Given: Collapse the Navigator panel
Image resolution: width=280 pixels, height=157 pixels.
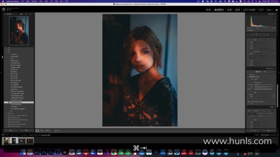Looking at the screenshot, I should click(x=5, y=14).
